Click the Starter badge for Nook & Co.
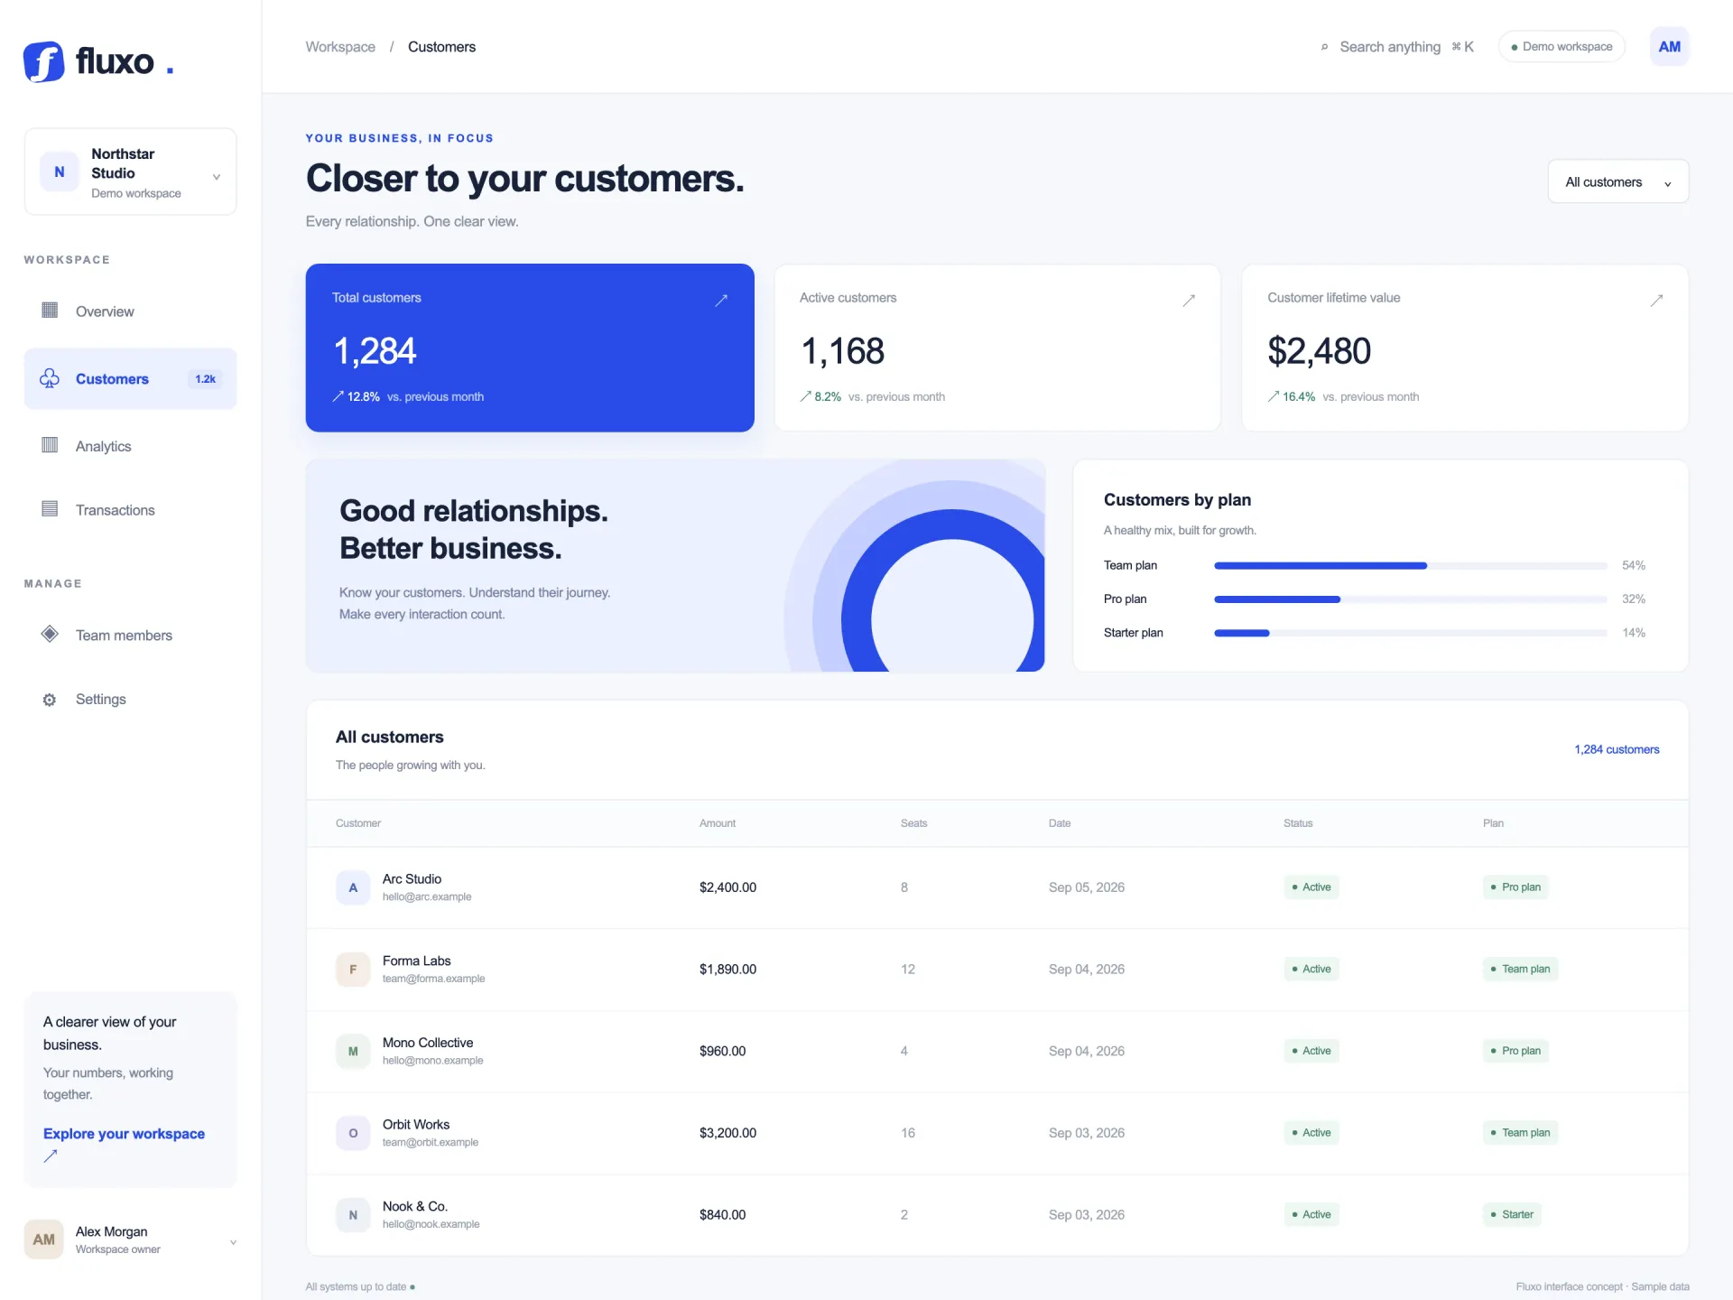The width and height of the screenshot is (1733, 1300). pyautogui.click(x=1512, y=1215)
